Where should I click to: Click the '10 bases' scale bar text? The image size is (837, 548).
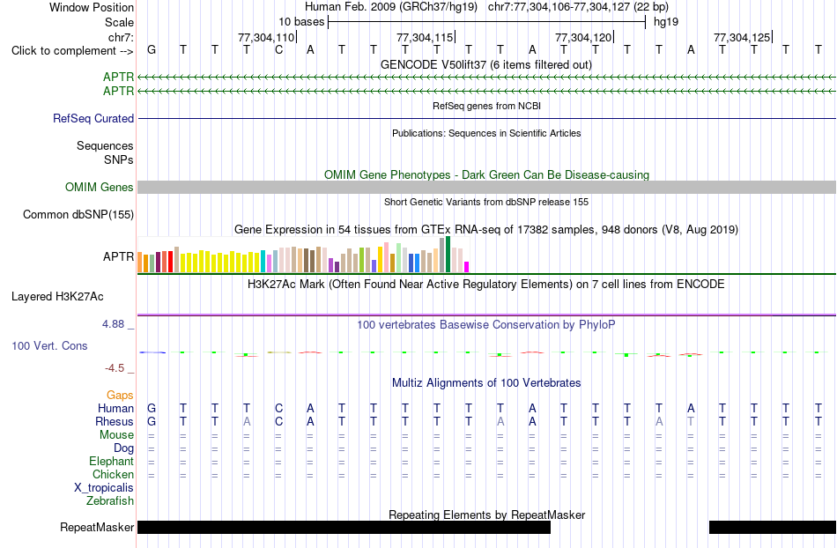coord(301,22)
